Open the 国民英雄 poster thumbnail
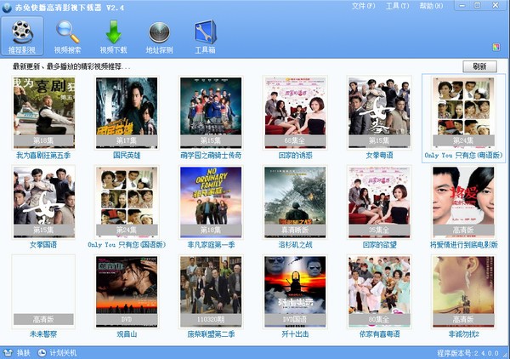The width and height of the screenshot is (510, 359). [x=127, y=112]
